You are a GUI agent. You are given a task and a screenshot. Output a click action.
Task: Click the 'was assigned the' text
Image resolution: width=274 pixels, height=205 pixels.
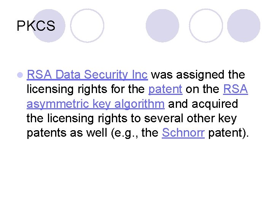198,75
